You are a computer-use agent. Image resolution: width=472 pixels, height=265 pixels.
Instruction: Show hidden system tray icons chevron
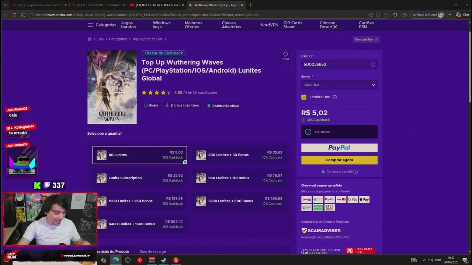(424, 260)
